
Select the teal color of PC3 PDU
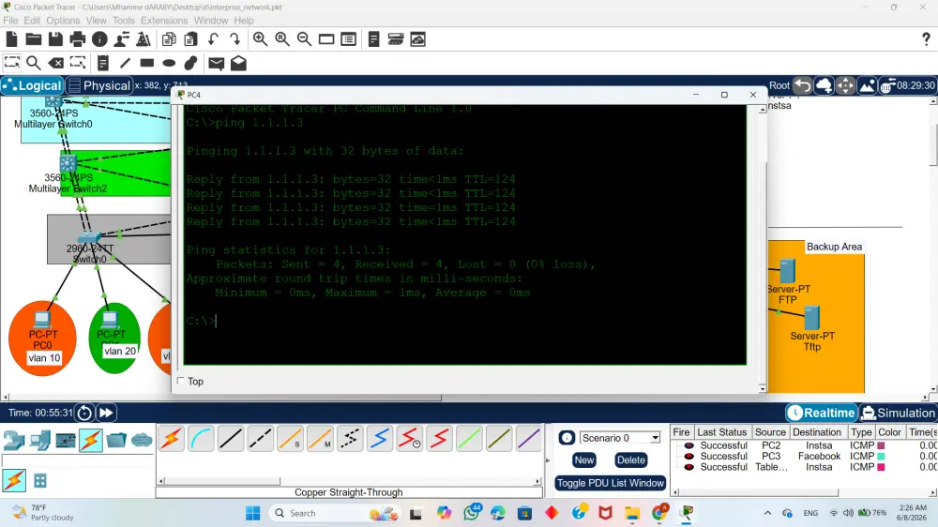(881, 457)
